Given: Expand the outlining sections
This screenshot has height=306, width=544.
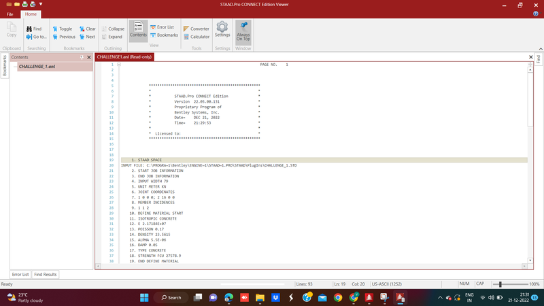Looking at the screenshot, I should [x=112, y=37].
